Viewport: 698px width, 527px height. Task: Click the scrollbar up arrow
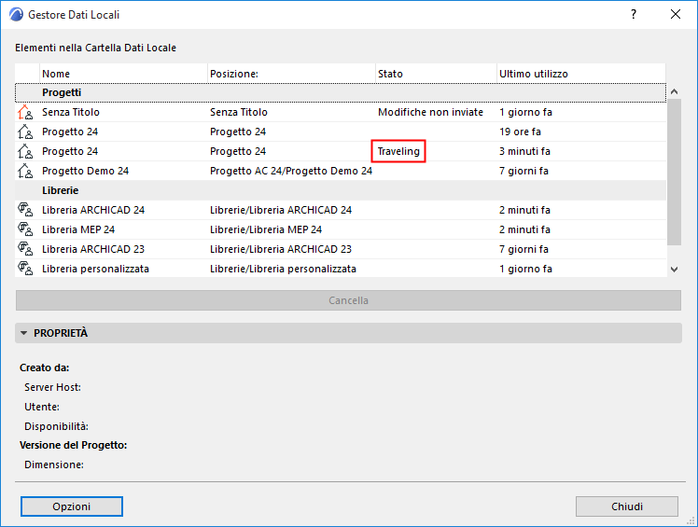(674, 91)
